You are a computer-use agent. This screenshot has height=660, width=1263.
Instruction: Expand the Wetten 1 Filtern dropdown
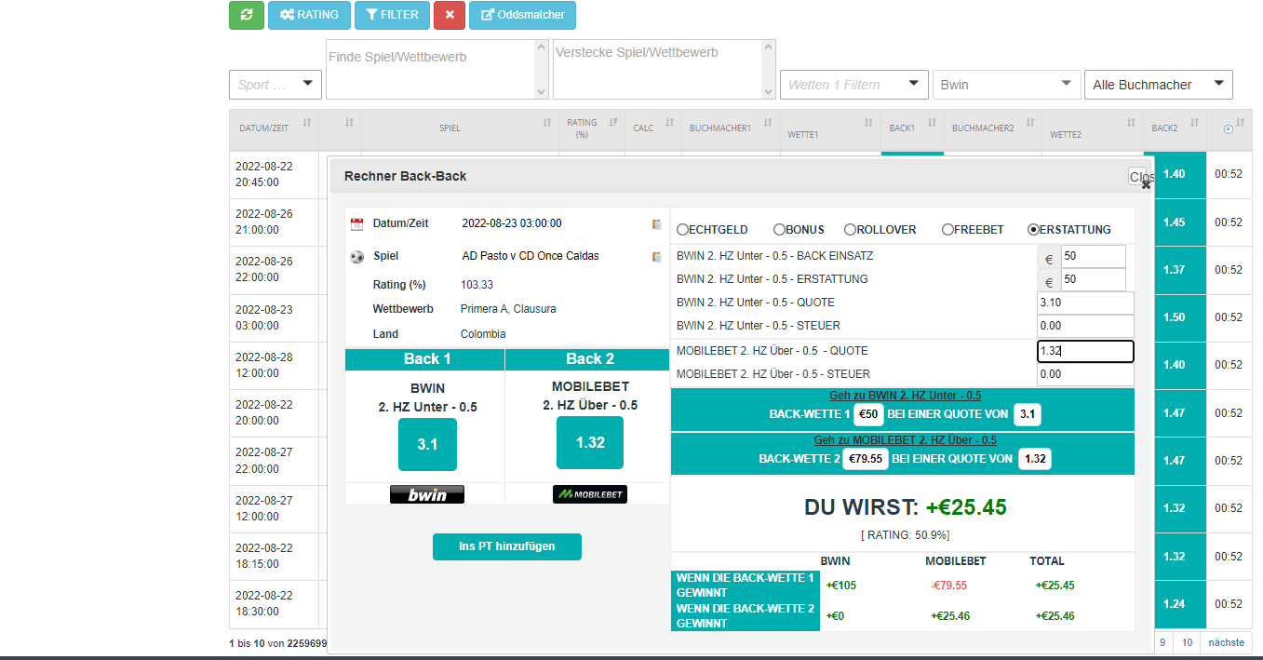point(853,85)
